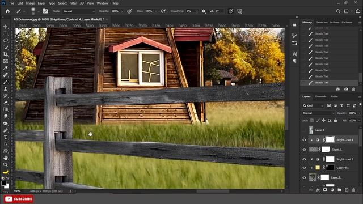Select the Eraser tool
The height and width of the screenshot is (204, 363).
[5, 103]
